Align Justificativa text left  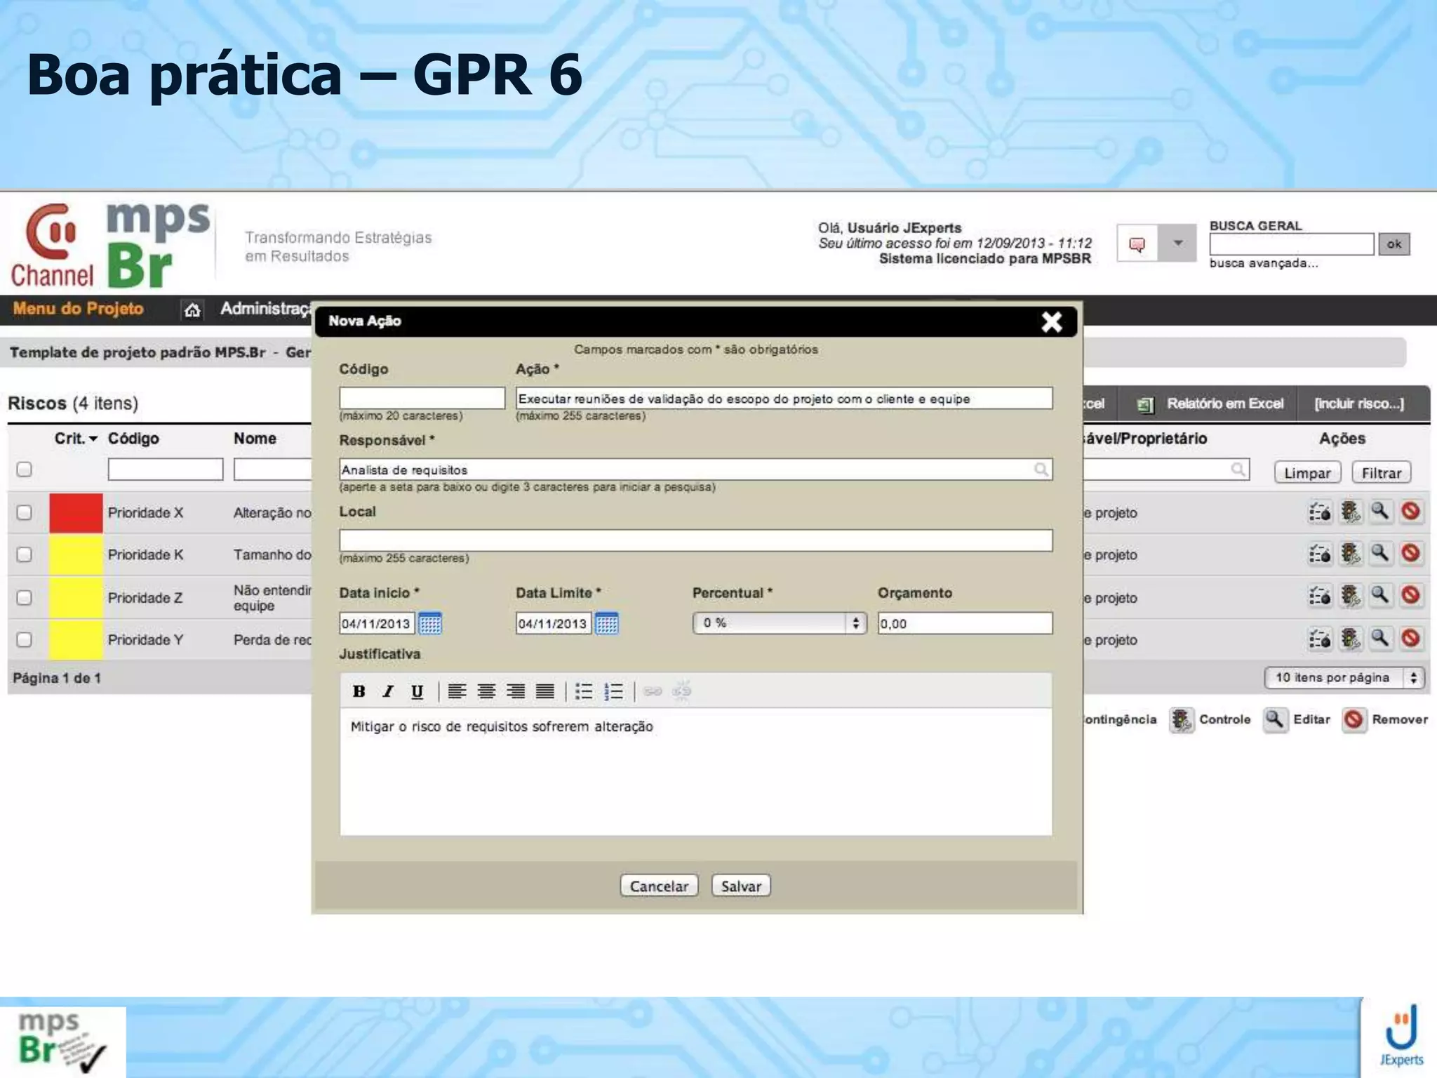pyautogui.click(x=457, y=691)
